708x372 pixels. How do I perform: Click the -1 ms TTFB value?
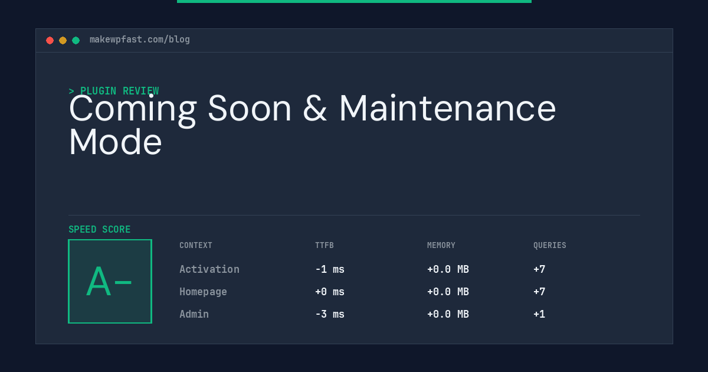330,269
